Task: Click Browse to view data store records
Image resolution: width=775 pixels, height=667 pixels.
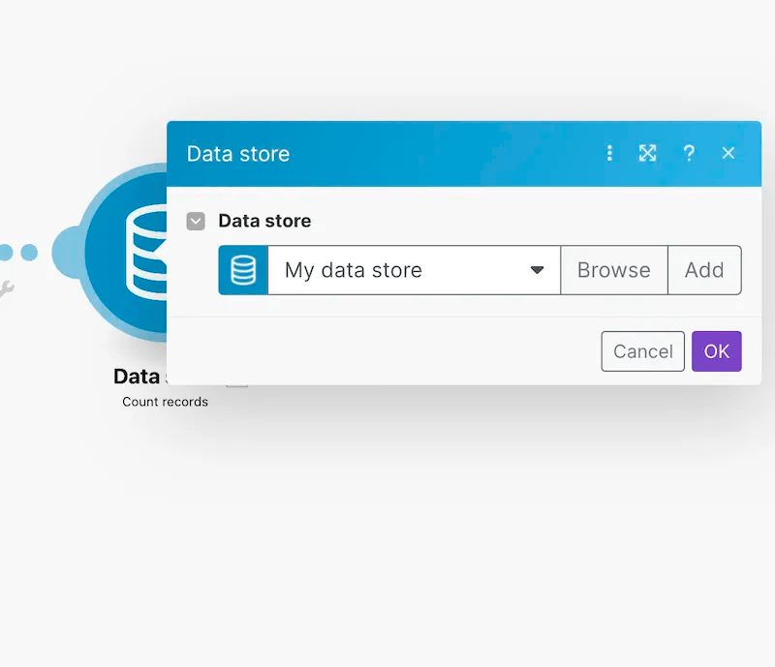Action: [613, 270]
